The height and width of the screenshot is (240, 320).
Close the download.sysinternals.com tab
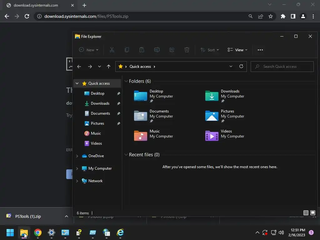click(x=72, y=5)
